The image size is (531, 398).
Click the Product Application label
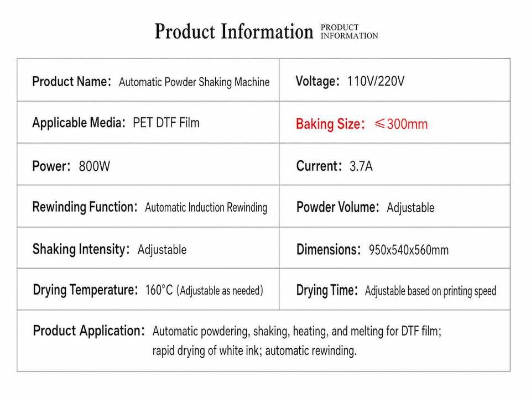(x=88, y=331)
